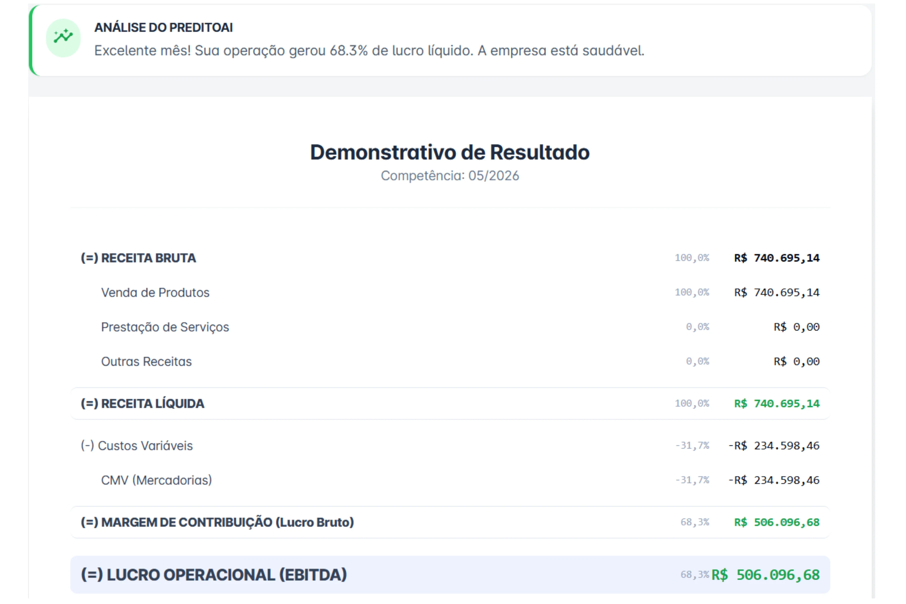Screen dimensions: 906x604
Task: Click Venda de Produtos amount R$ 740.695,14
Action: 777,292
